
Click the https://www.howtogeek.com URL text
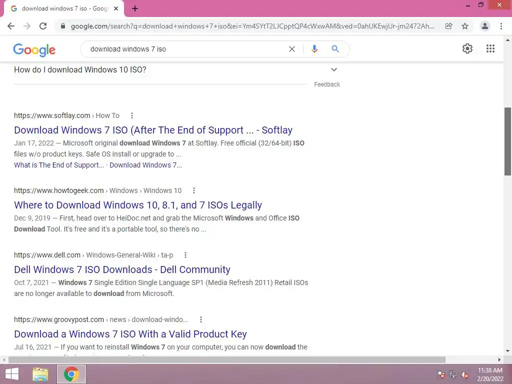(59, 190)
